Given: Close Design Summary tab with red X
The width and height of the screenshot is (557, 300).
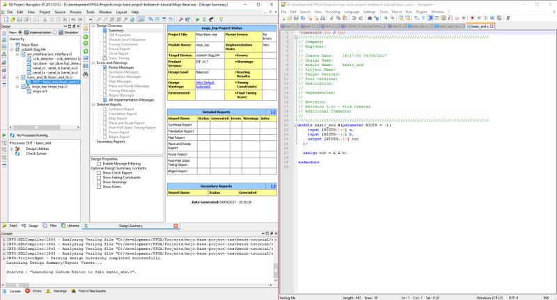Looking at the screenshot, I should tap(176, 226).
